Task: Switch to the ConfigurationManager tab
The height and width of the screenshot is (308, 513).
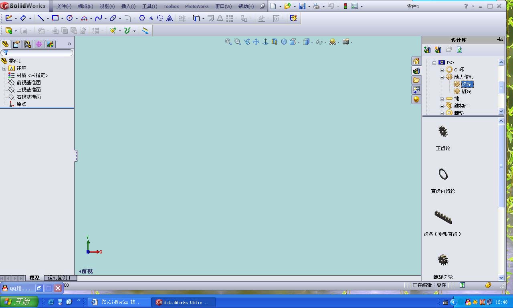Action: pyautogui.click(x=28, y=44)
